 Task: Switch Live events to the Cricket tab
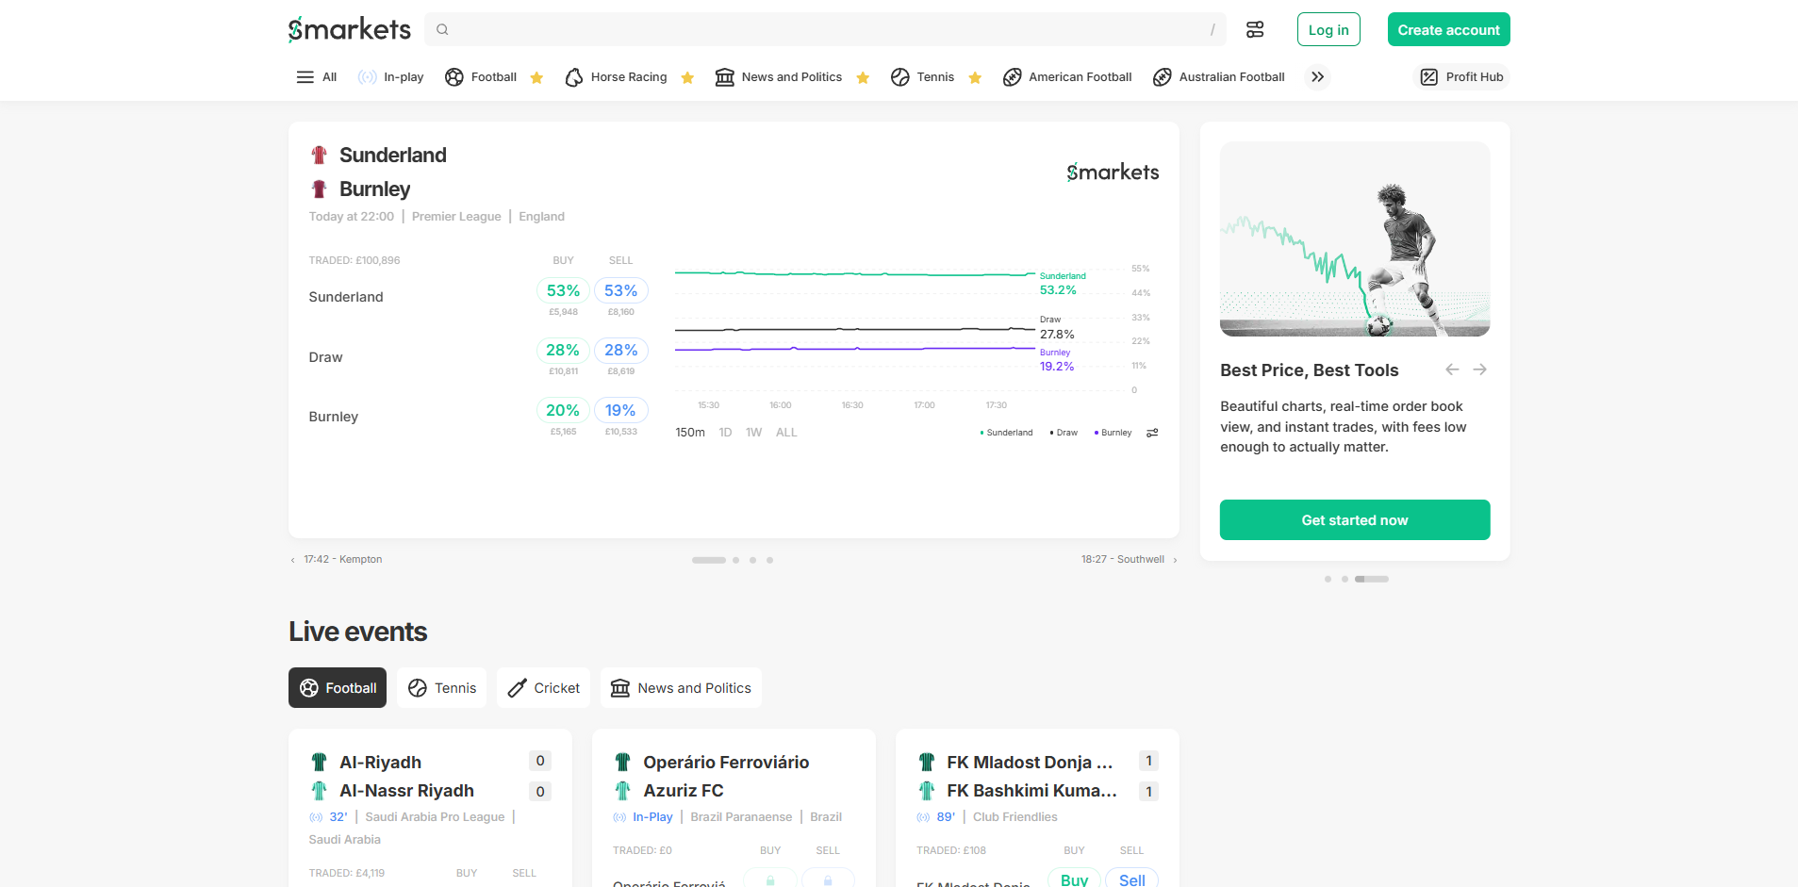[x=543, y=687]
